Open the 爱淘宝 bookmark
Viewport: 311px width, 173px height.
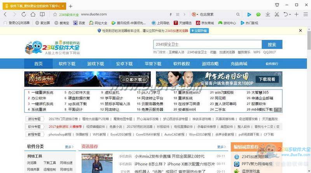tap(62, 23)
